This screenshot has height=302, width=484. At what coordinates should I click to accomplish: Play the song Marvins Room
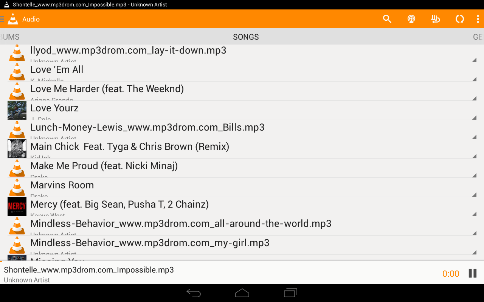242,187
